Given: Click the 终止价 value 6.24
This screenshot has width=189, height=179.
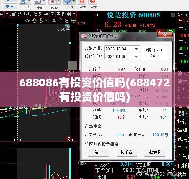Looking at the screenshot, I should [x=165, y=70].
